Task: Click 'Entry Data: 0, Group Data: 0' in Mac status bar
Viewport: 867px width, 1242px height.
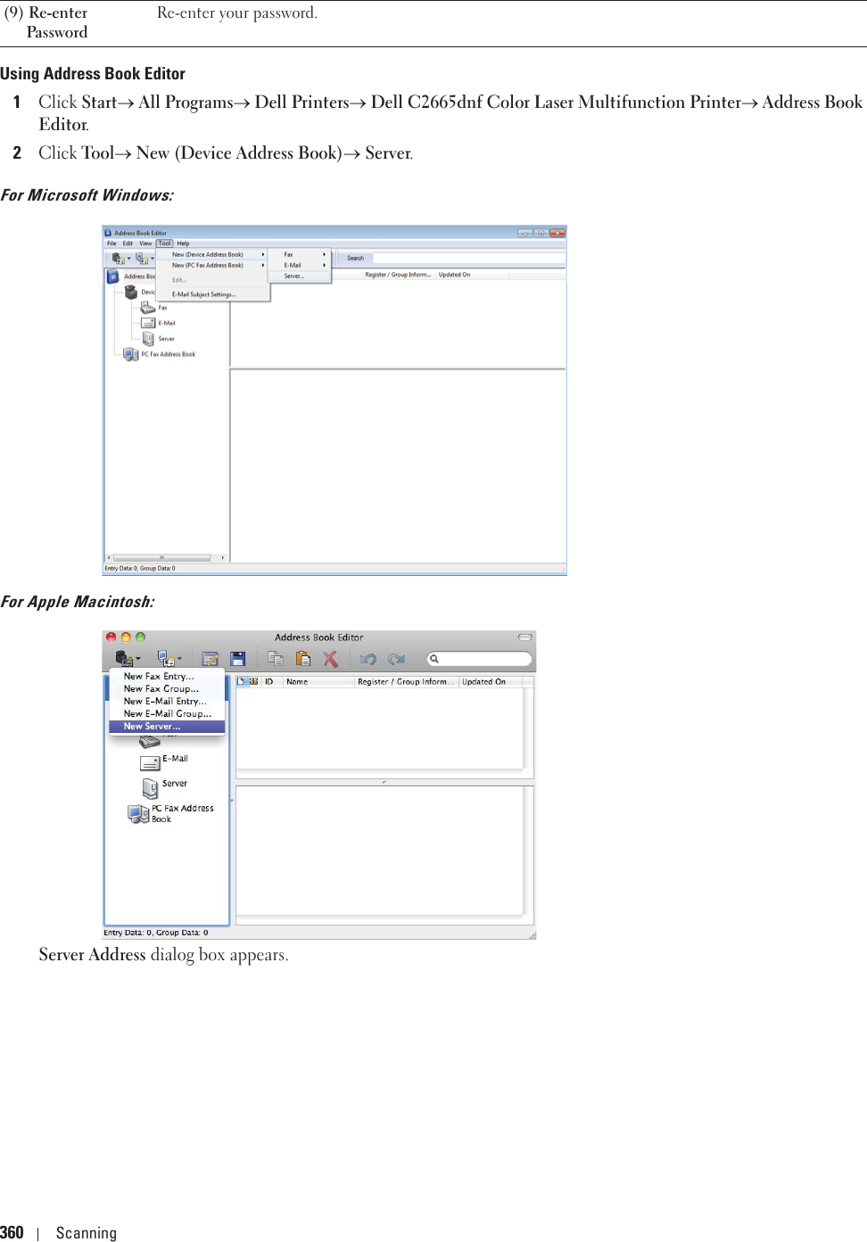Action: [x=156, y=933]
